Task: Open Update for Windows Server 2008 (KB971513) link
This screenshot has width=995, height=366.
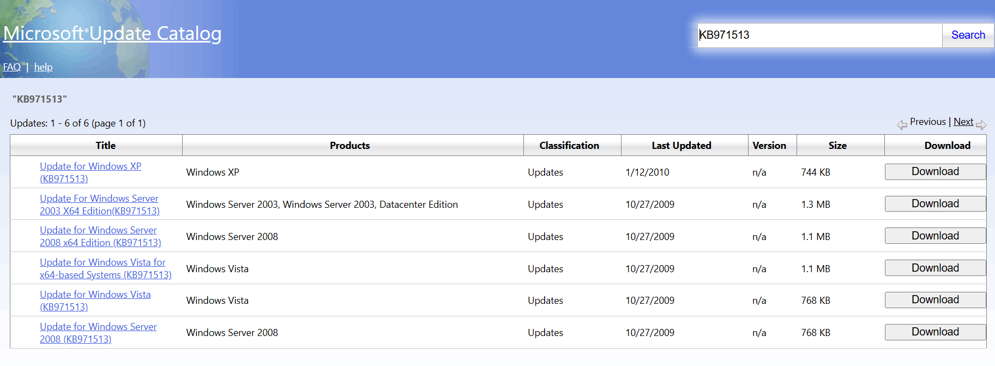Action: click(x=98, y=333)
